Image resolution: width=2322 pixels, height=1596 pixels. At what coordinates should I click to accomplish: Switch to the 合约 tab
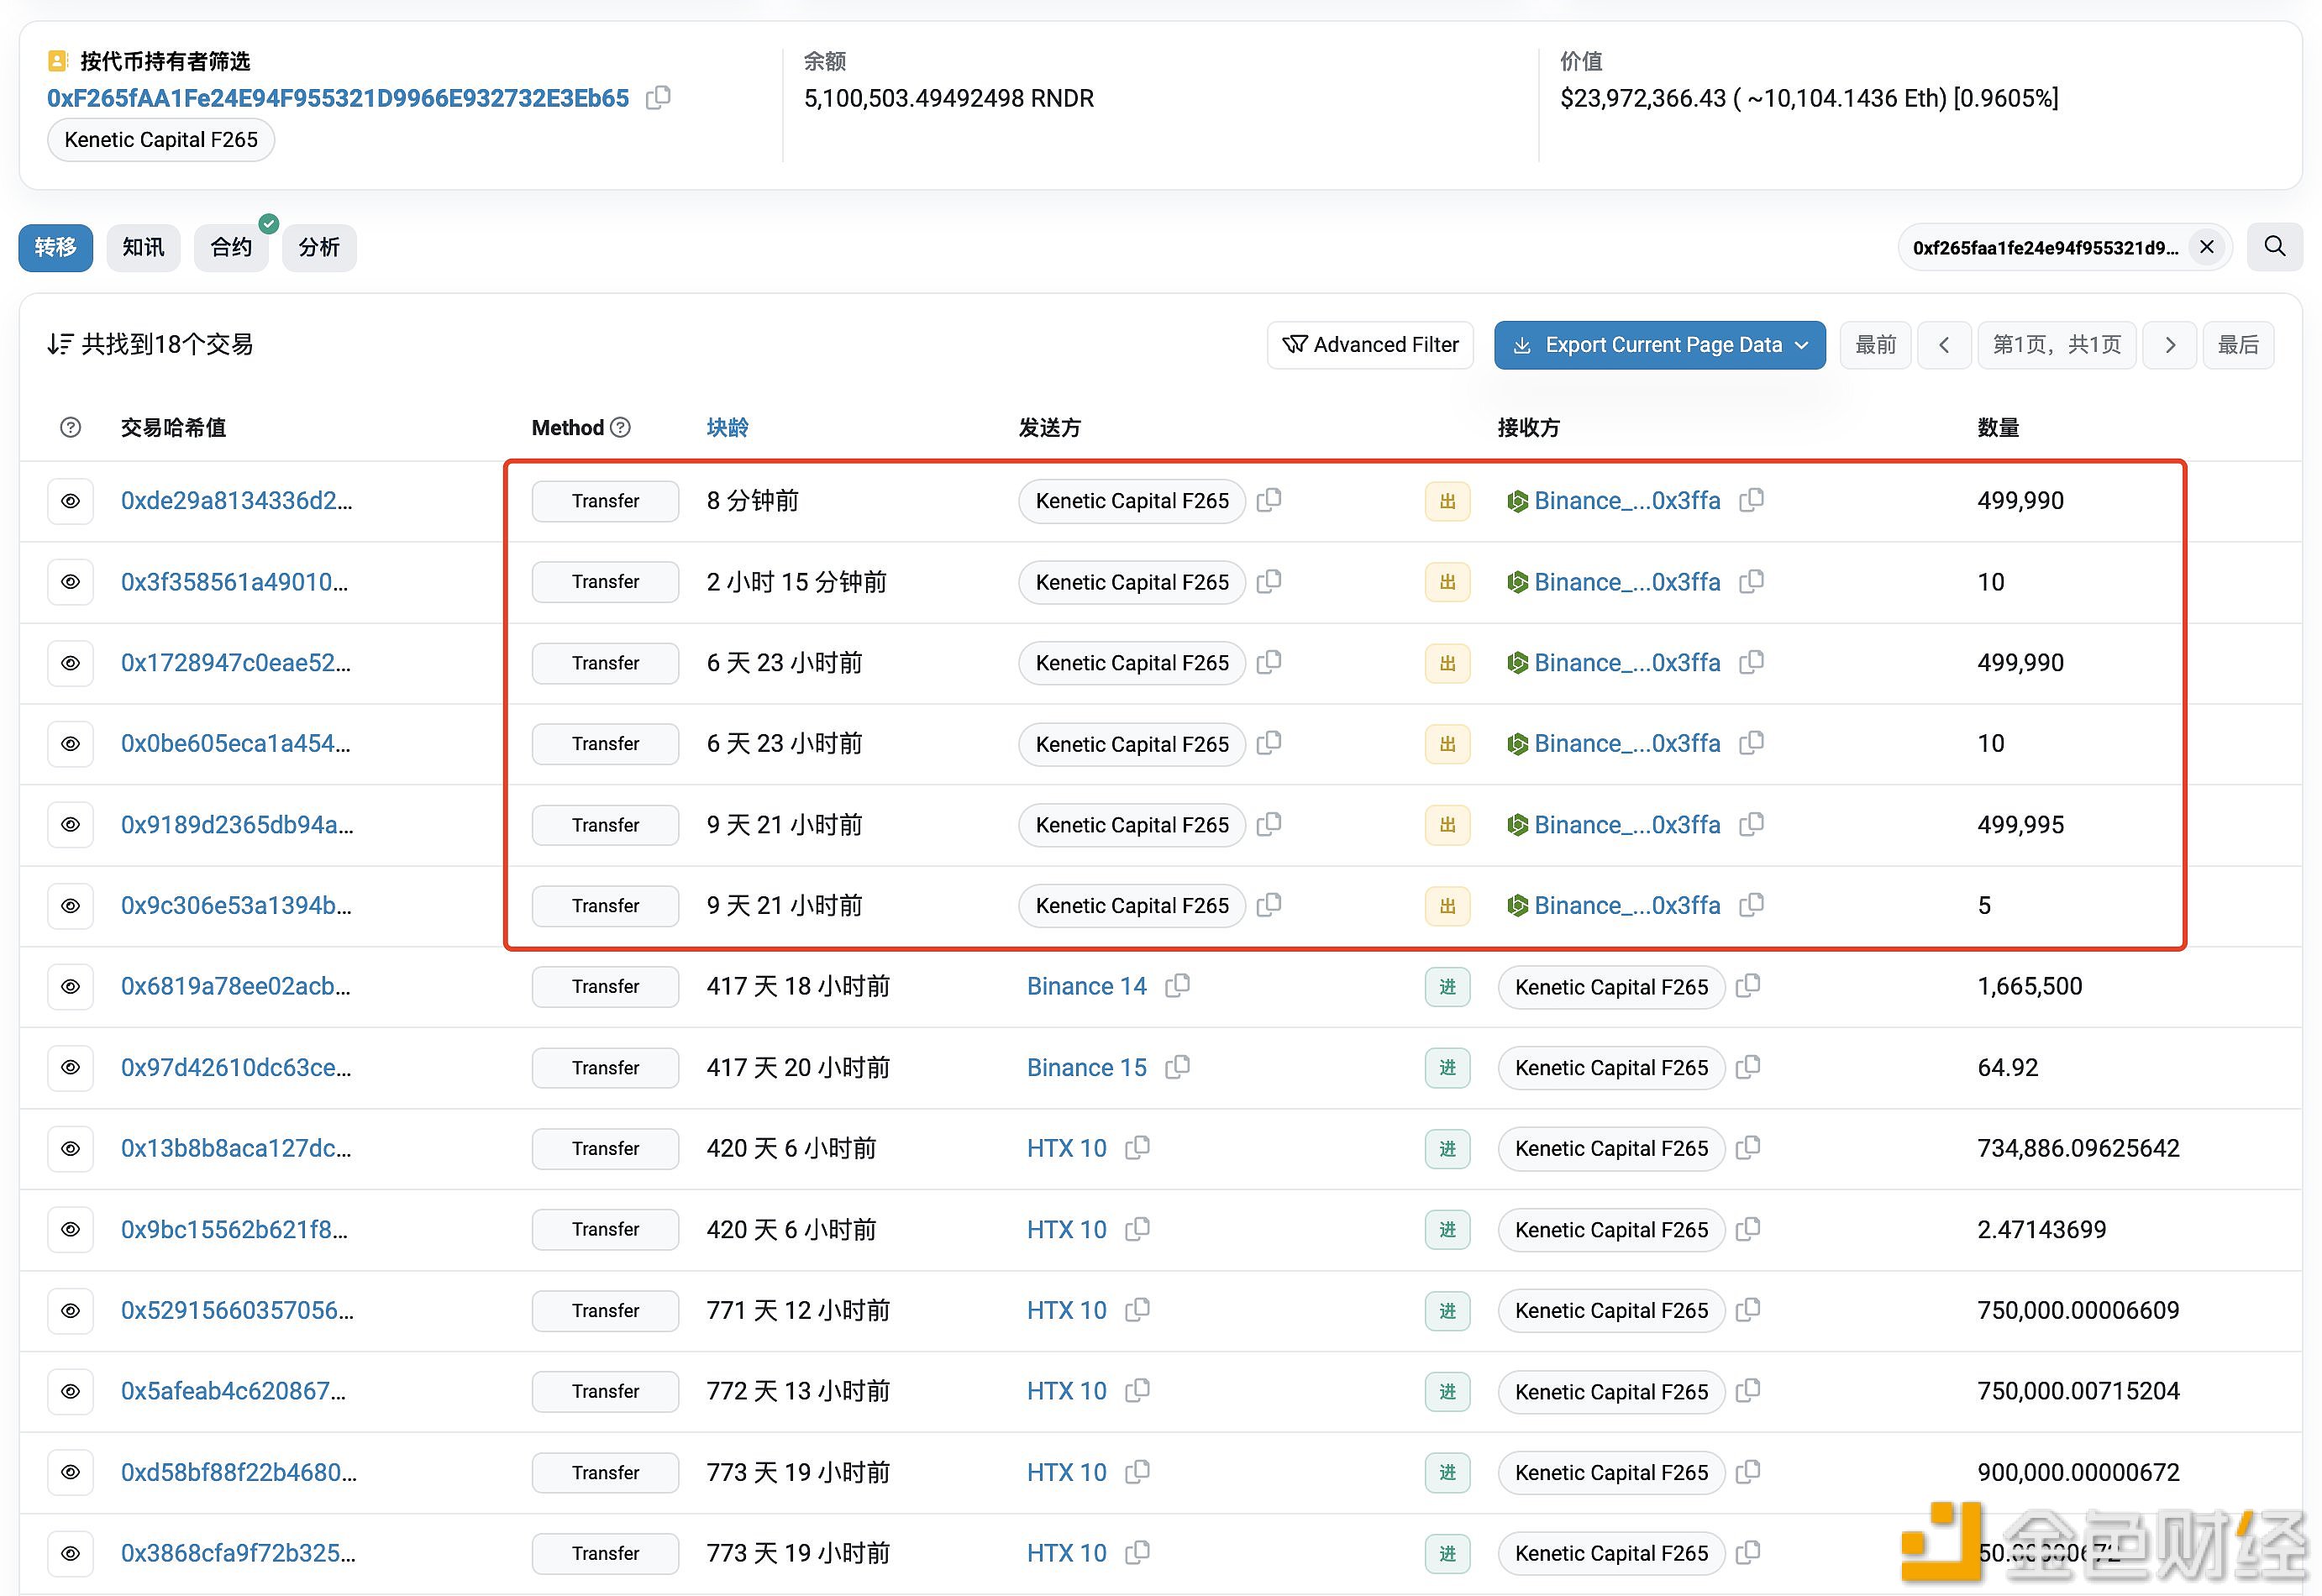coord(231,247)
